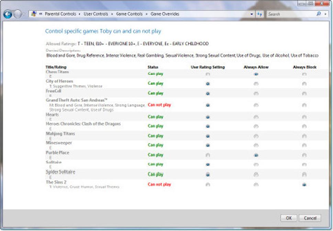Viewport: 333px width, 231px height.
Task: Select Always Block for Mahjong Titans
Action: (x=304, y=136)
